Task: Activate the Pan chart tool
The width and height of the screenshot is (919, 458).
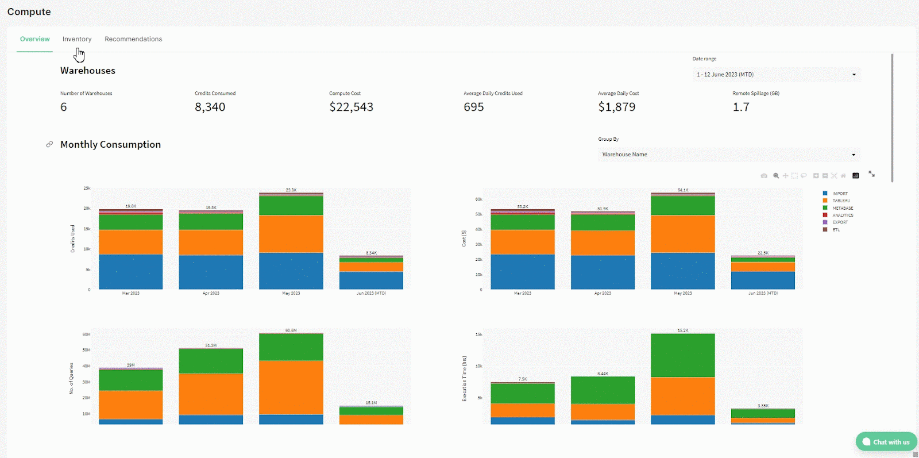Action: (785, 176)
